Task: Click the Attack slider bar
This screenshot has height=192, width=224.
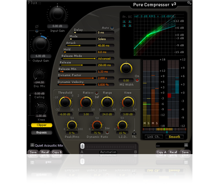Action: coord(81,45)
